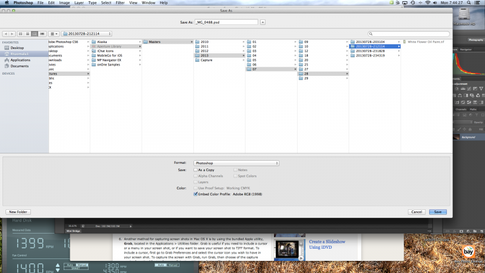Toggle the Alpha Channels checkbox
Screen dimensions: 485x273
click(x=195, y=176)
